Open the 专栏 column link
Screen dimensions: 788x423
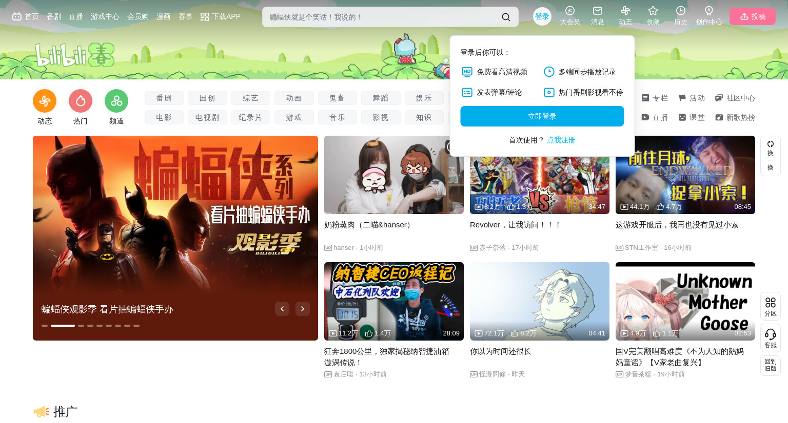pos(655,98)
